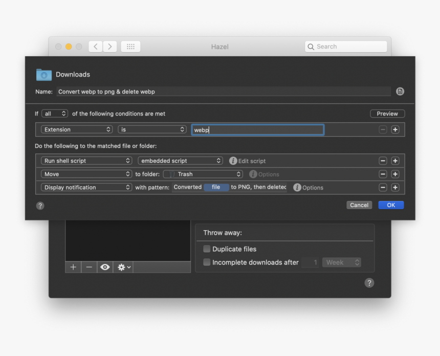Image resolution: width=440 pixels, height=356 pixels.
Task: Click the Edit script link
Action: (x=252, y=161)
